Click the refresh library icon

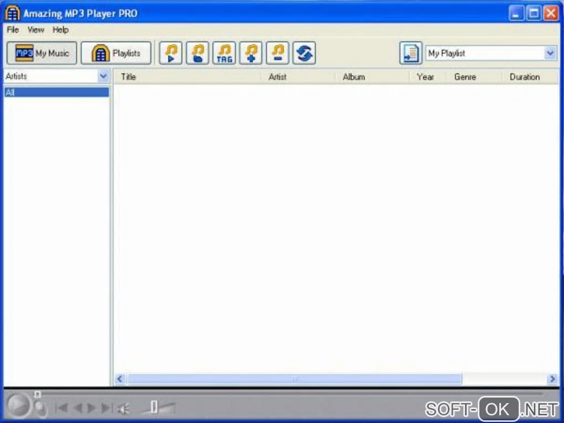point(304,53)
